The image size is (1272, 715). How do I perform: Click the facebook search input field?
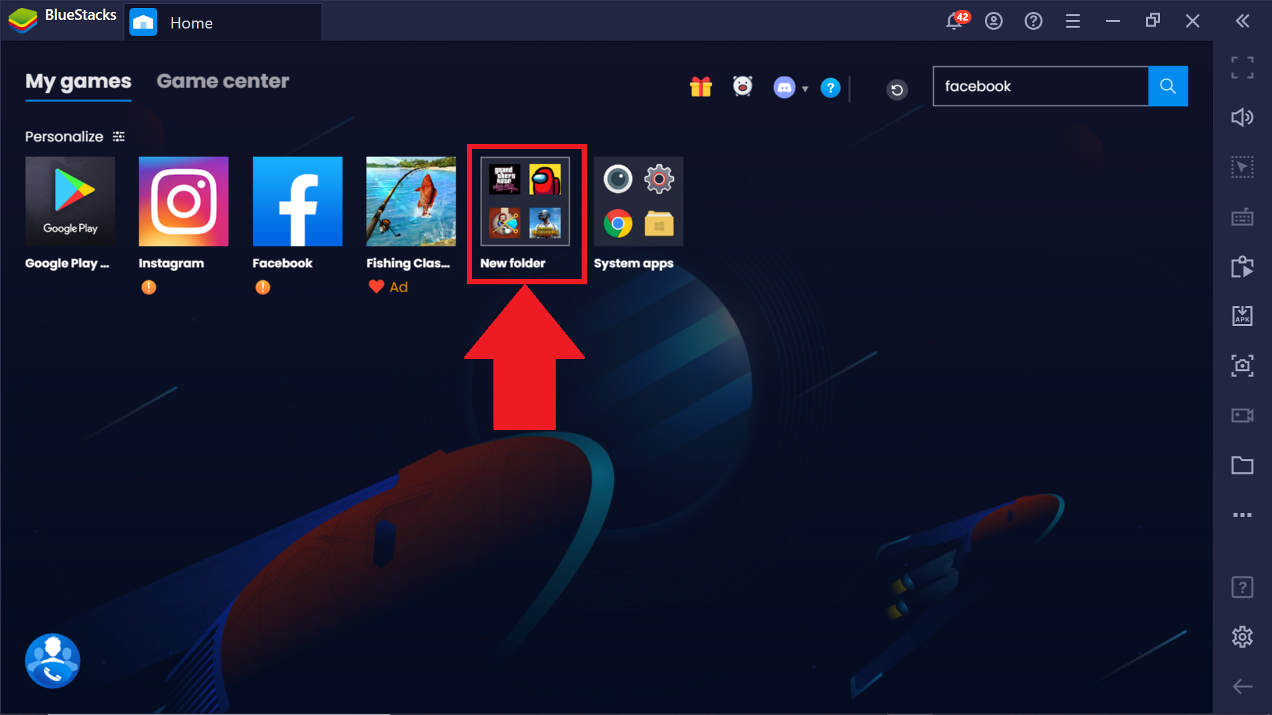(x=1040, y=86)
